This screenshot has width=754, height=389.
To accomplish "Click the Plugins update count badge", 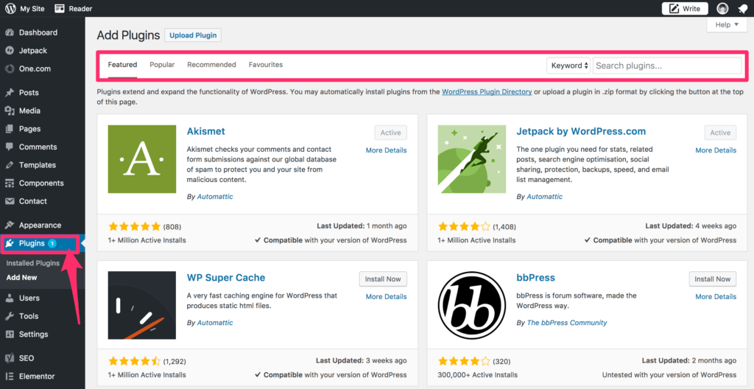I will pos(52,243).
